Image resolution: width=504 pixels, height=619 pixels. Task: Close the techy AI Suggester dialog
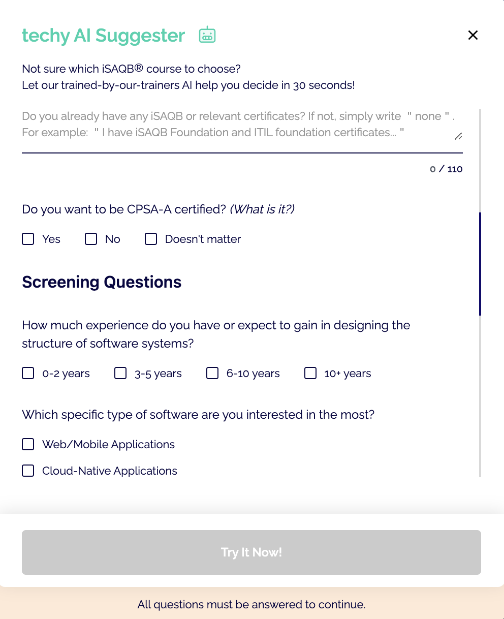pyautogui.click(x=472, y=35)
